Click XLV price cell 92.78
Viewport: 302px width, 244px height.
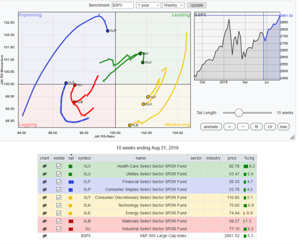232,166
